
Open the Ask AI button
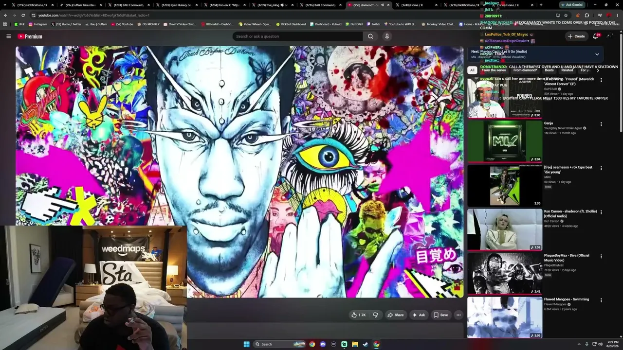coord(419,315)
